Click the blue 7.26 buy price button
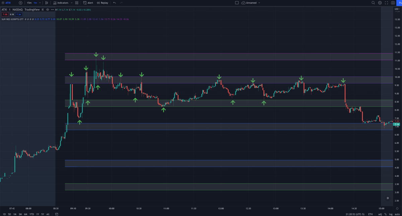402x216 pixels. [18, 14]
